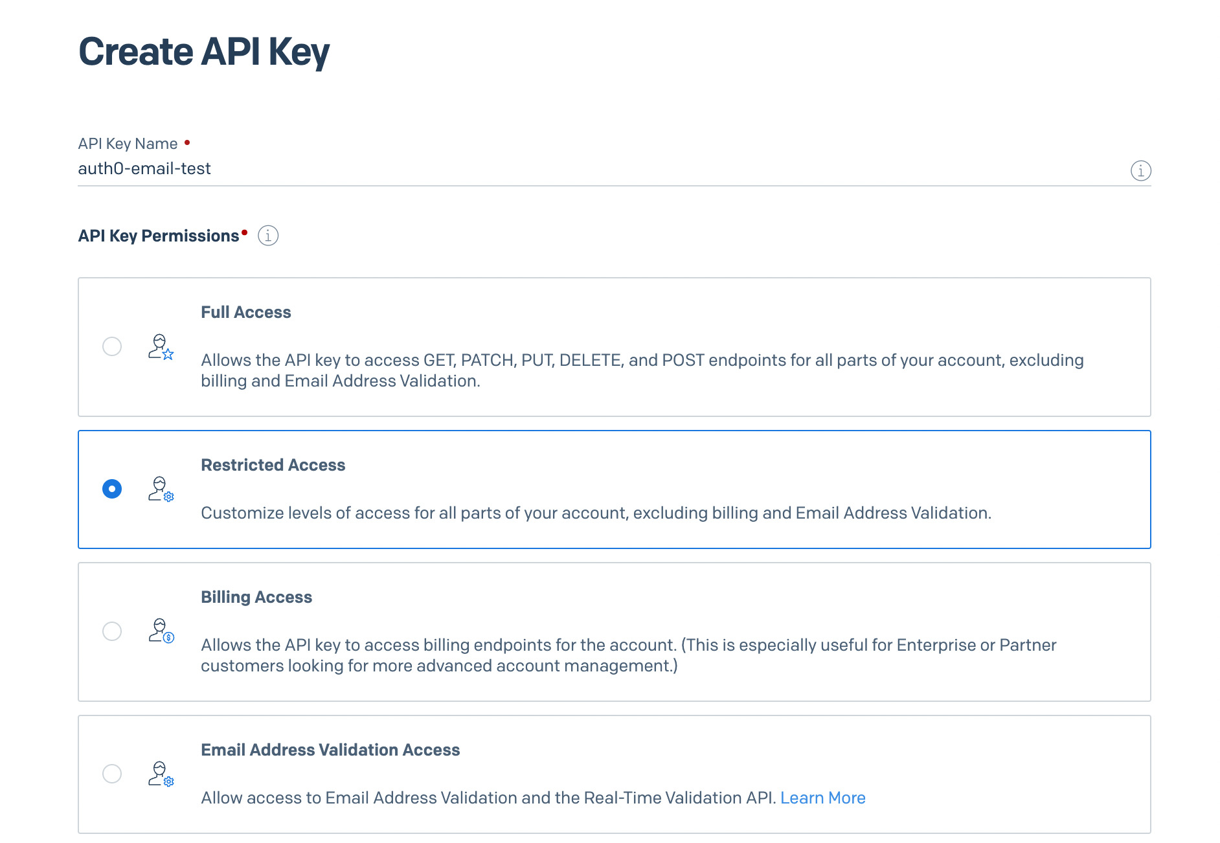Open the info tooltip next to API Key Permissions
1220x843 pixels.
coord(267,236)
